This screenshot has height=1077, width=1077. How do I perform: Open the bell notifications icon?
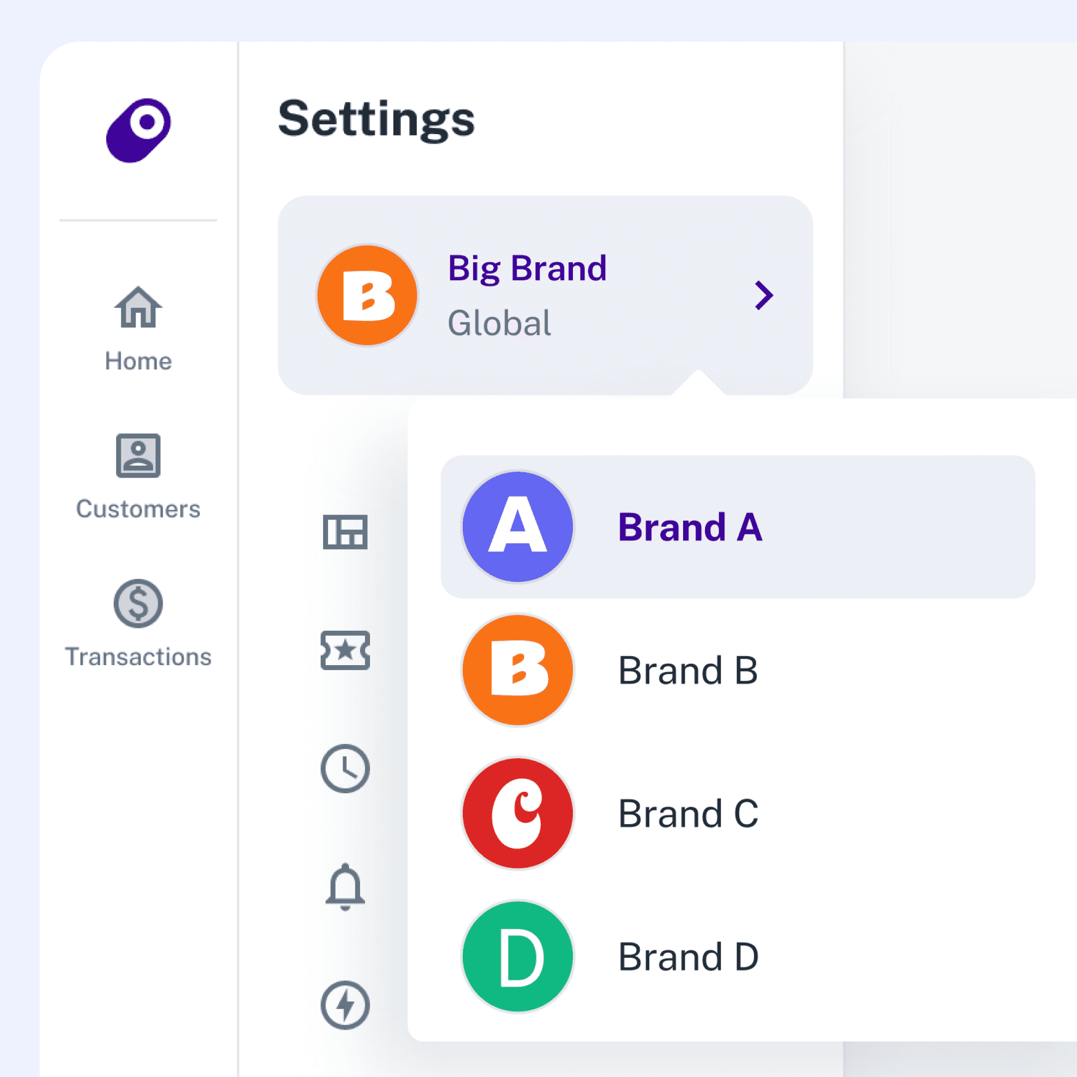(x=345, y=887)
